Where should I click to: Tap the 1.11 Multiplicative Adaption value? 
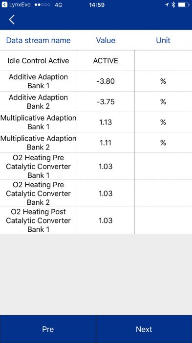(106, 143)
